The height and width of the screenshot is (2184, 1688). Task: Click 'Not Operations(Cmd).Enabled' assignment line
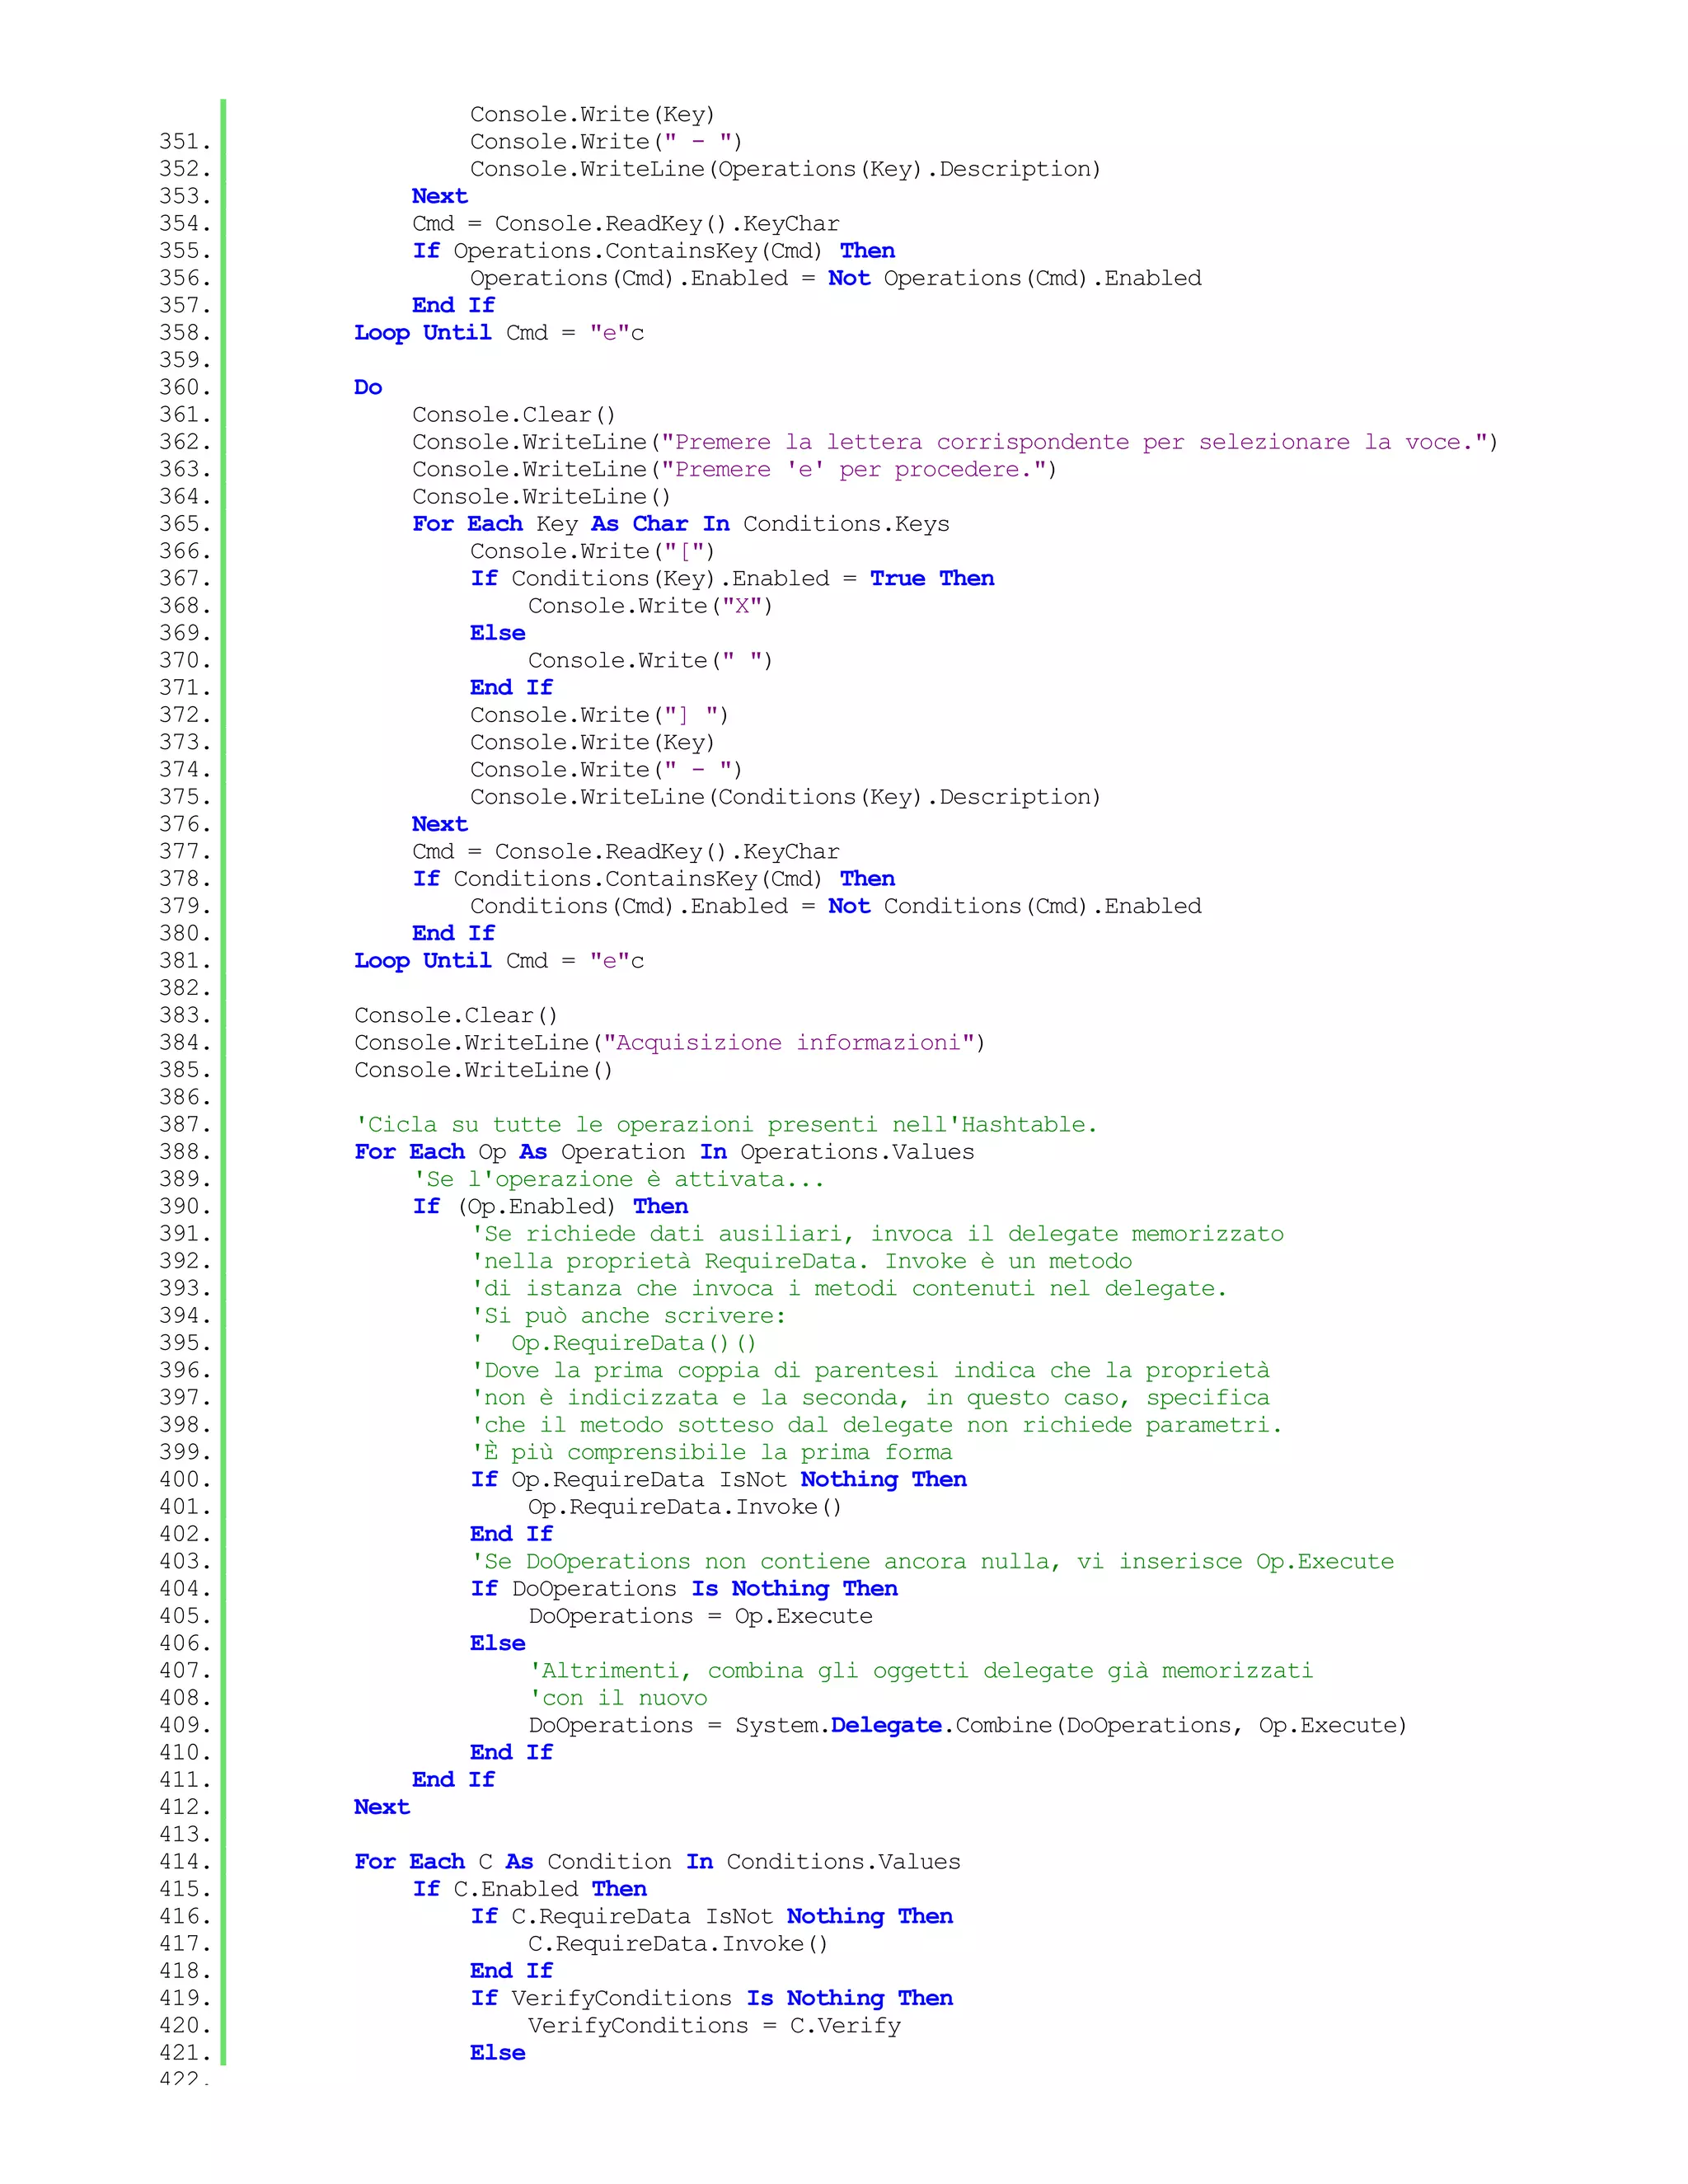[836, 278]
